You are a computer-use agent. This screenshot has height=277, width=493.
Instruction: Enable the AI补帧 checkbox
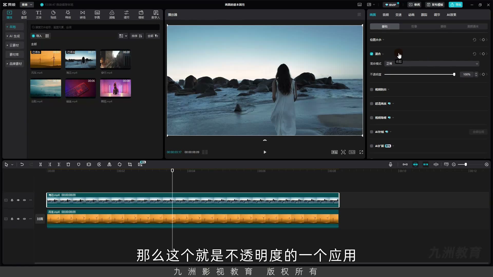tap(372, 132)
